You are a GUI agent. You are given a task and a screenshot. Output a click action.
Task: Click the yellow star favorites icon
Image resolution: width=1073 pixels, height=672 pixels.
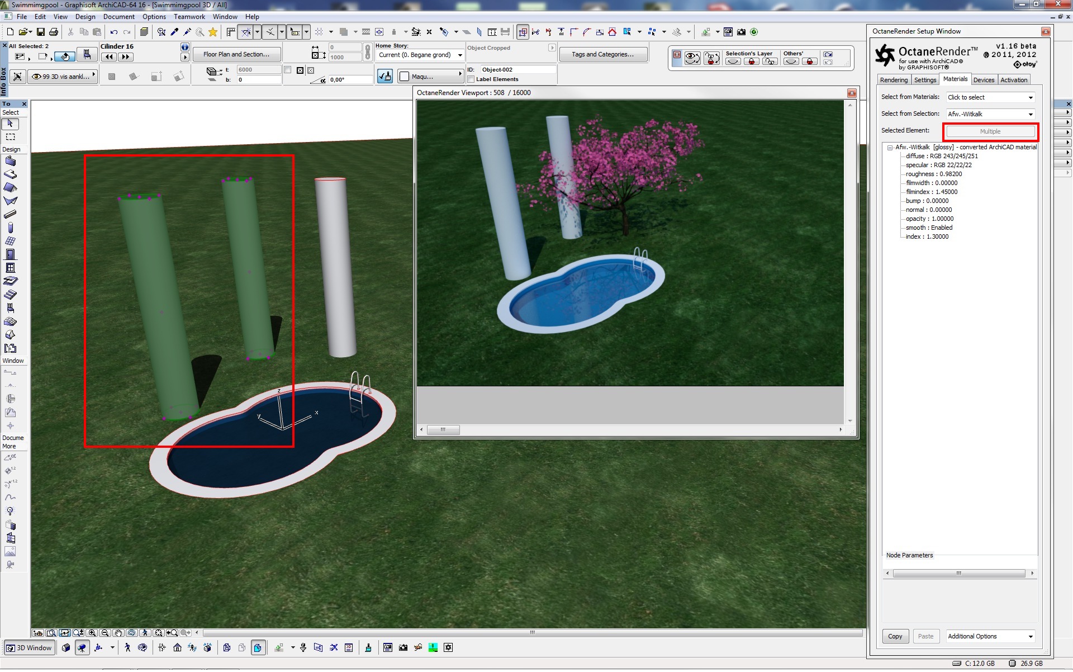[x=213, y=32]
